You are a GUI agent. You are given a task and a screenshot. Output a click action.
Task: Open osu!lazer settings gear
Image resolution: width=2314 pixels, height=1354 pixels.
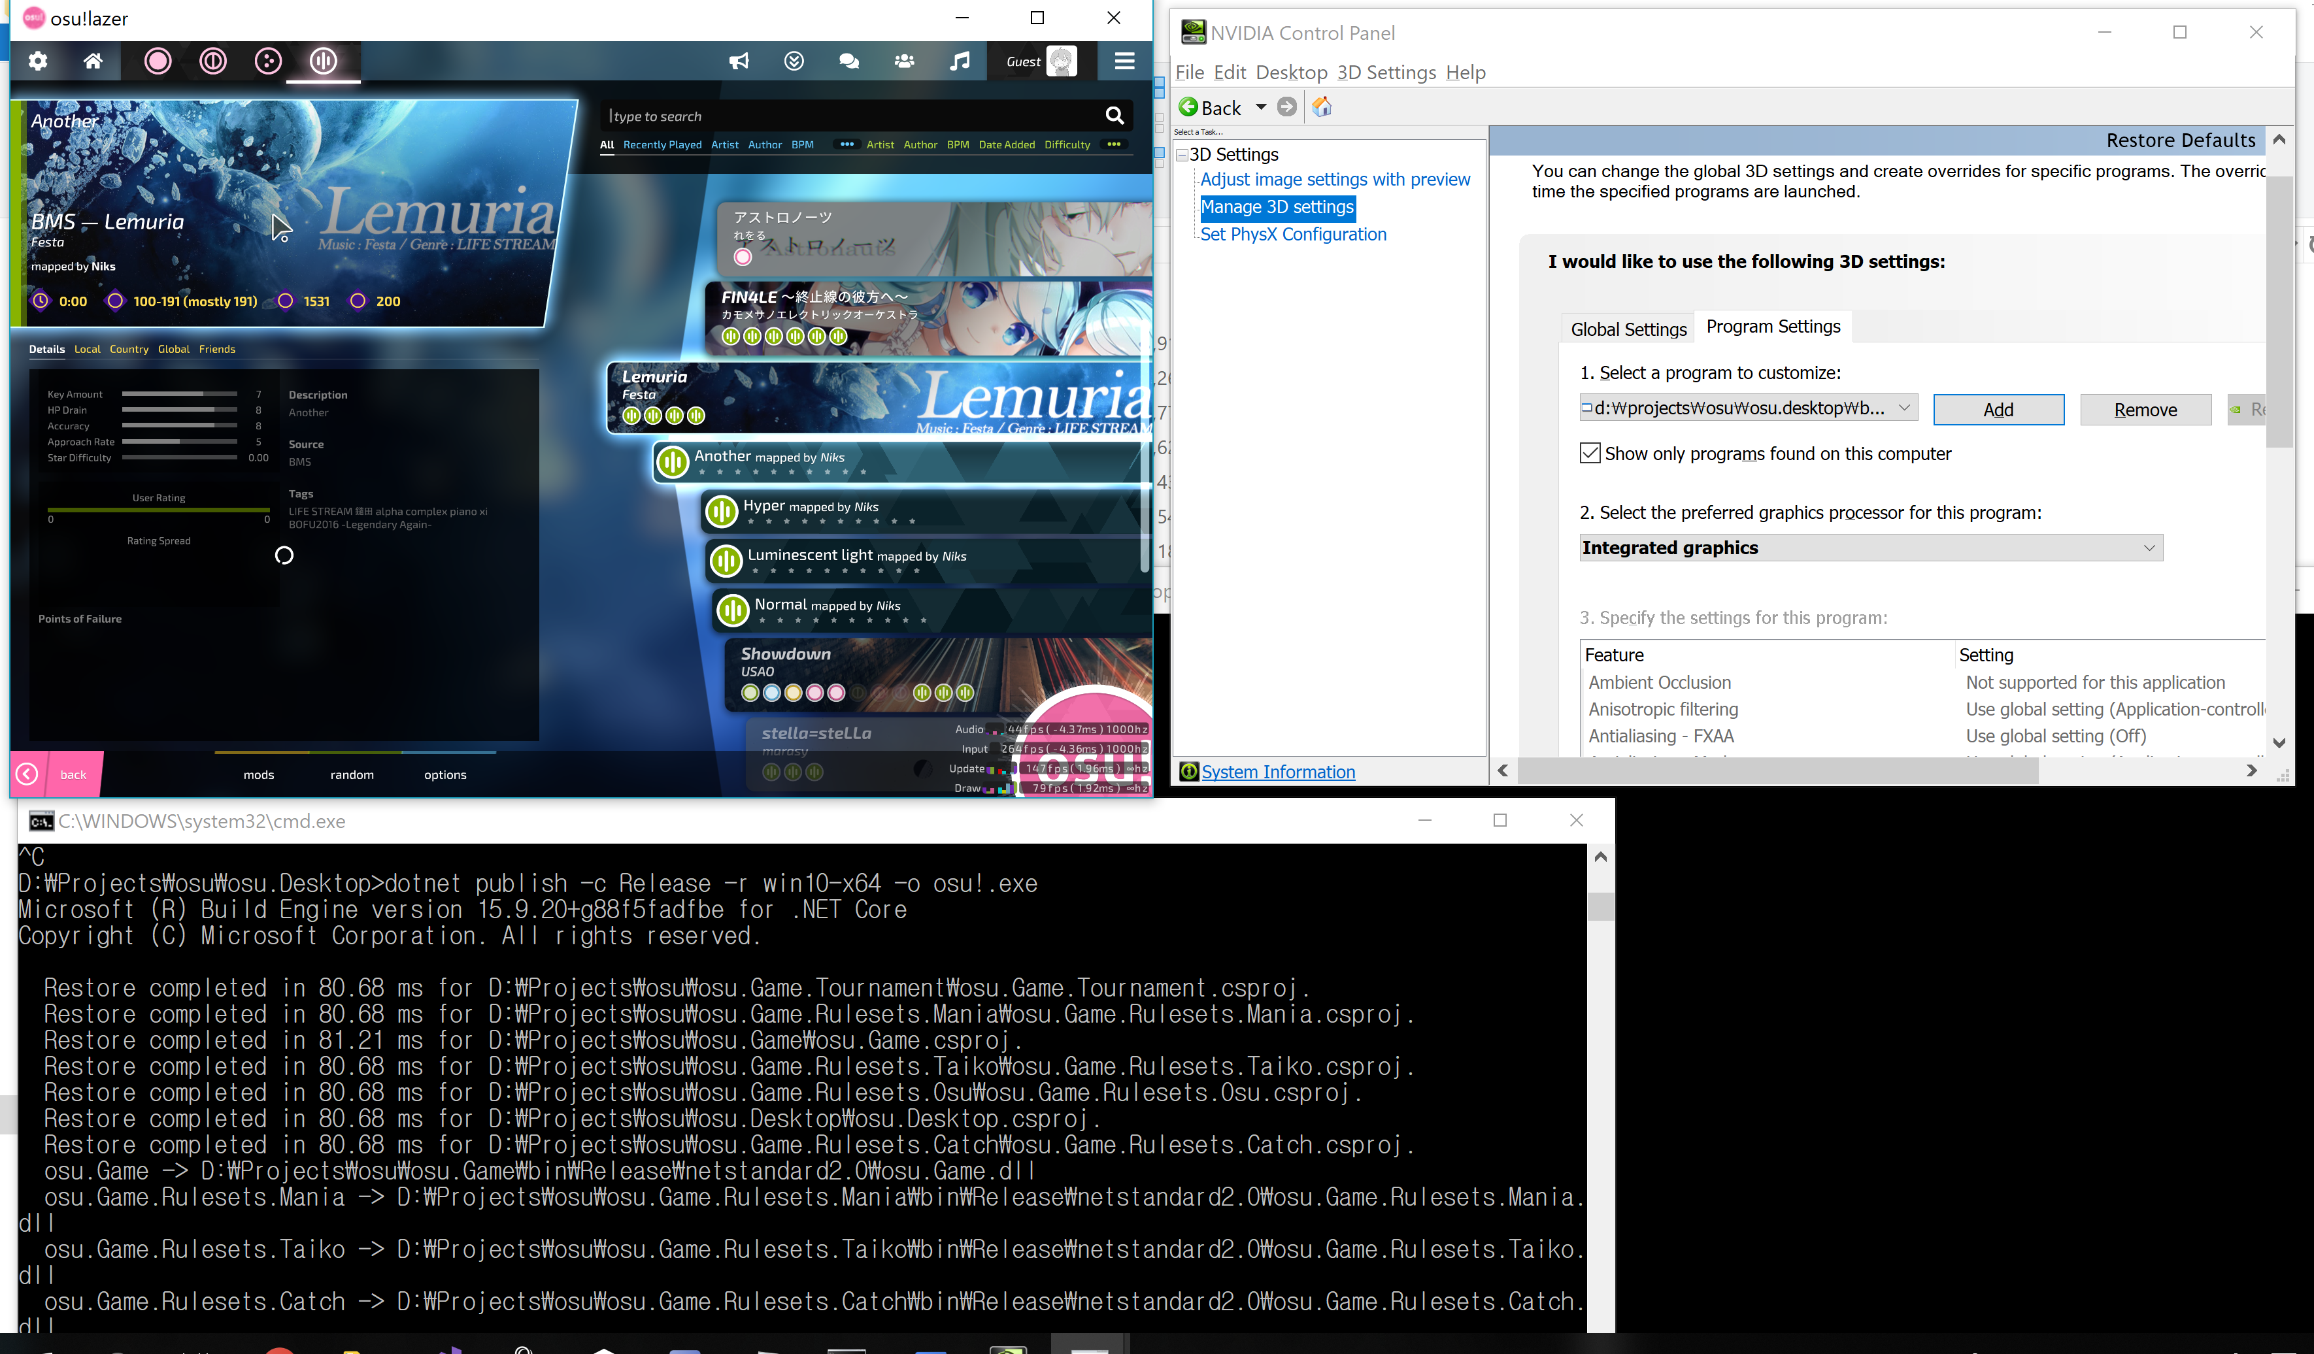(x=38, y=61)
